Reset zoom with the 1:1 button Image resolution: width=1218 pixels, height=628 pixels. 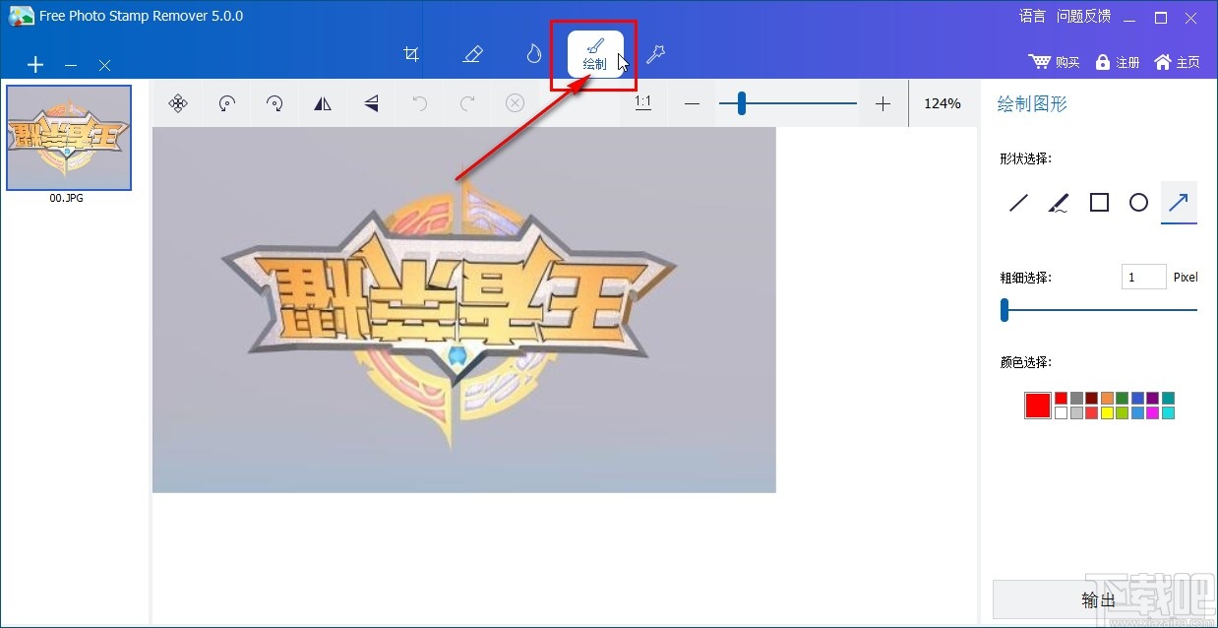(x=641, y=102)
